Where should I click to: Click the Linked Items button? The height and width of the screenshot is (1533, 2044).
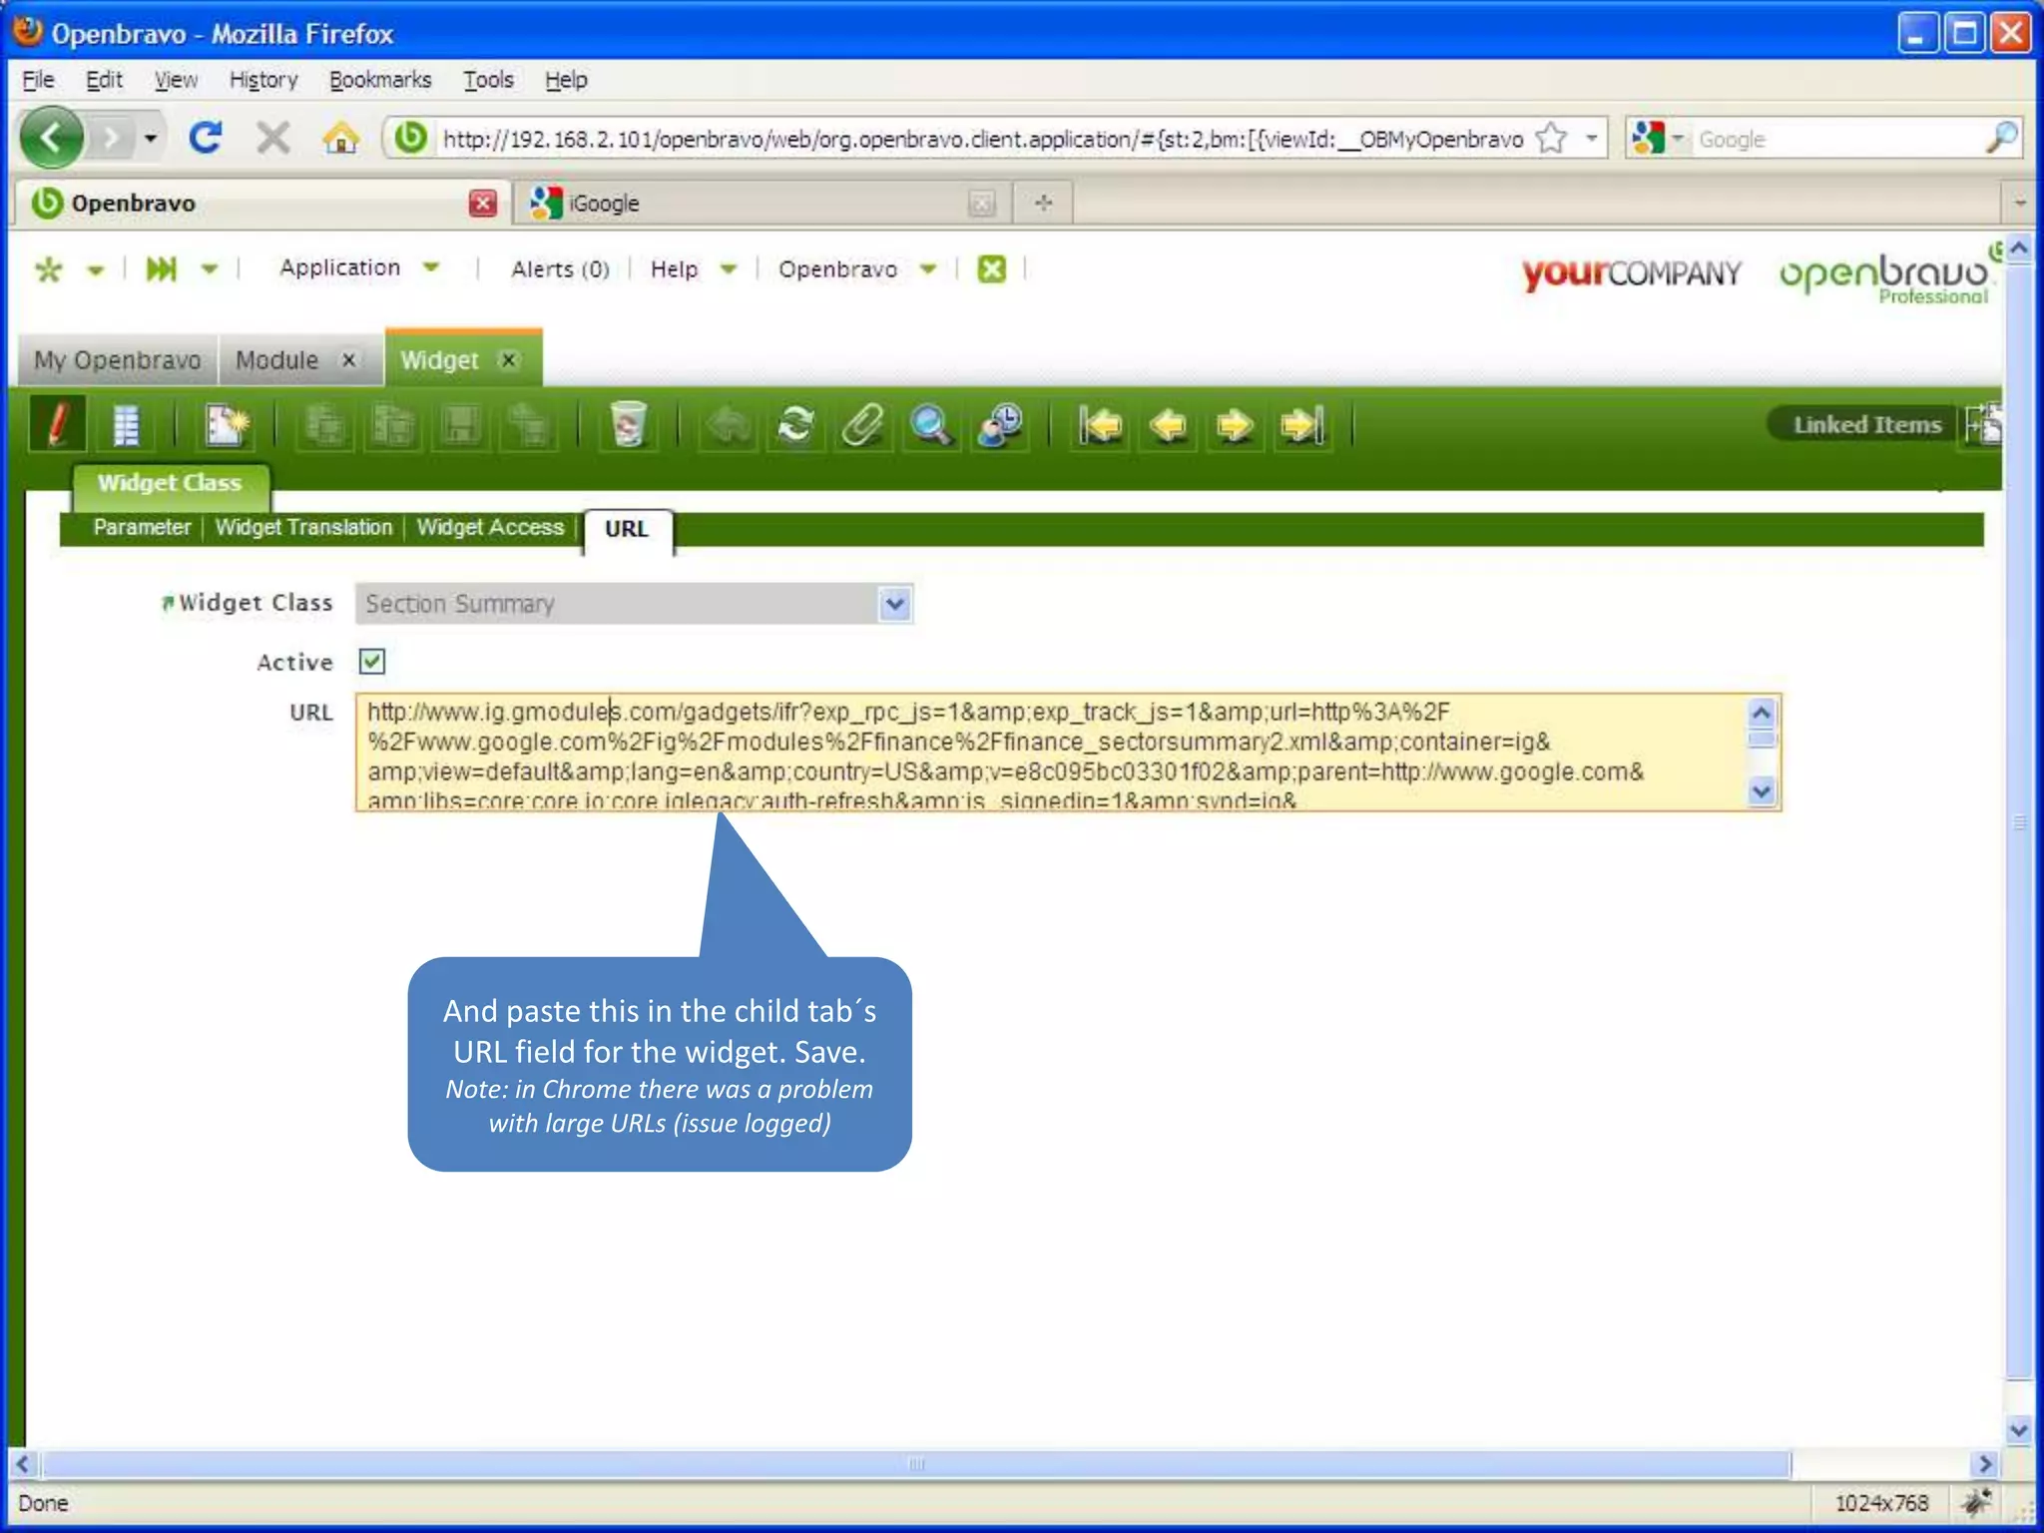coord(1866,425)
